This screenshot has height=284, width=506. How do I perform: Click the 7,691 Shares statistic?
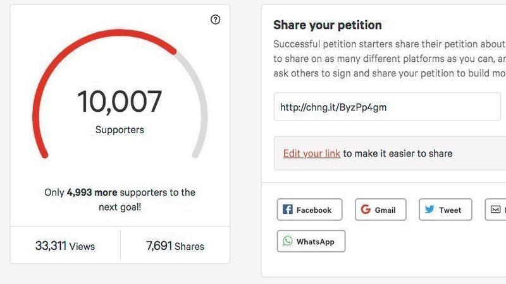coord(175,246)
